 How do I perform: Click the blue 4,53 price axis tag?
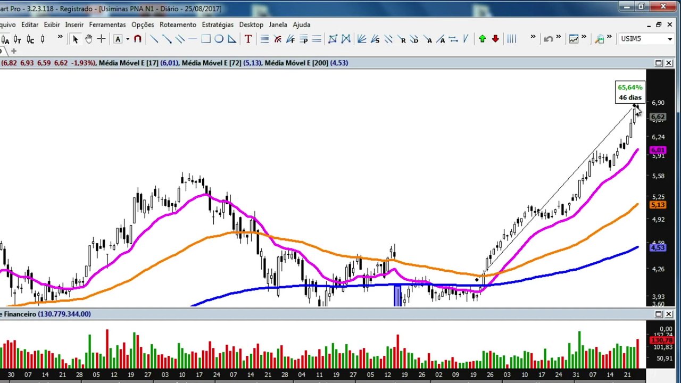click(x=658, y=247)
